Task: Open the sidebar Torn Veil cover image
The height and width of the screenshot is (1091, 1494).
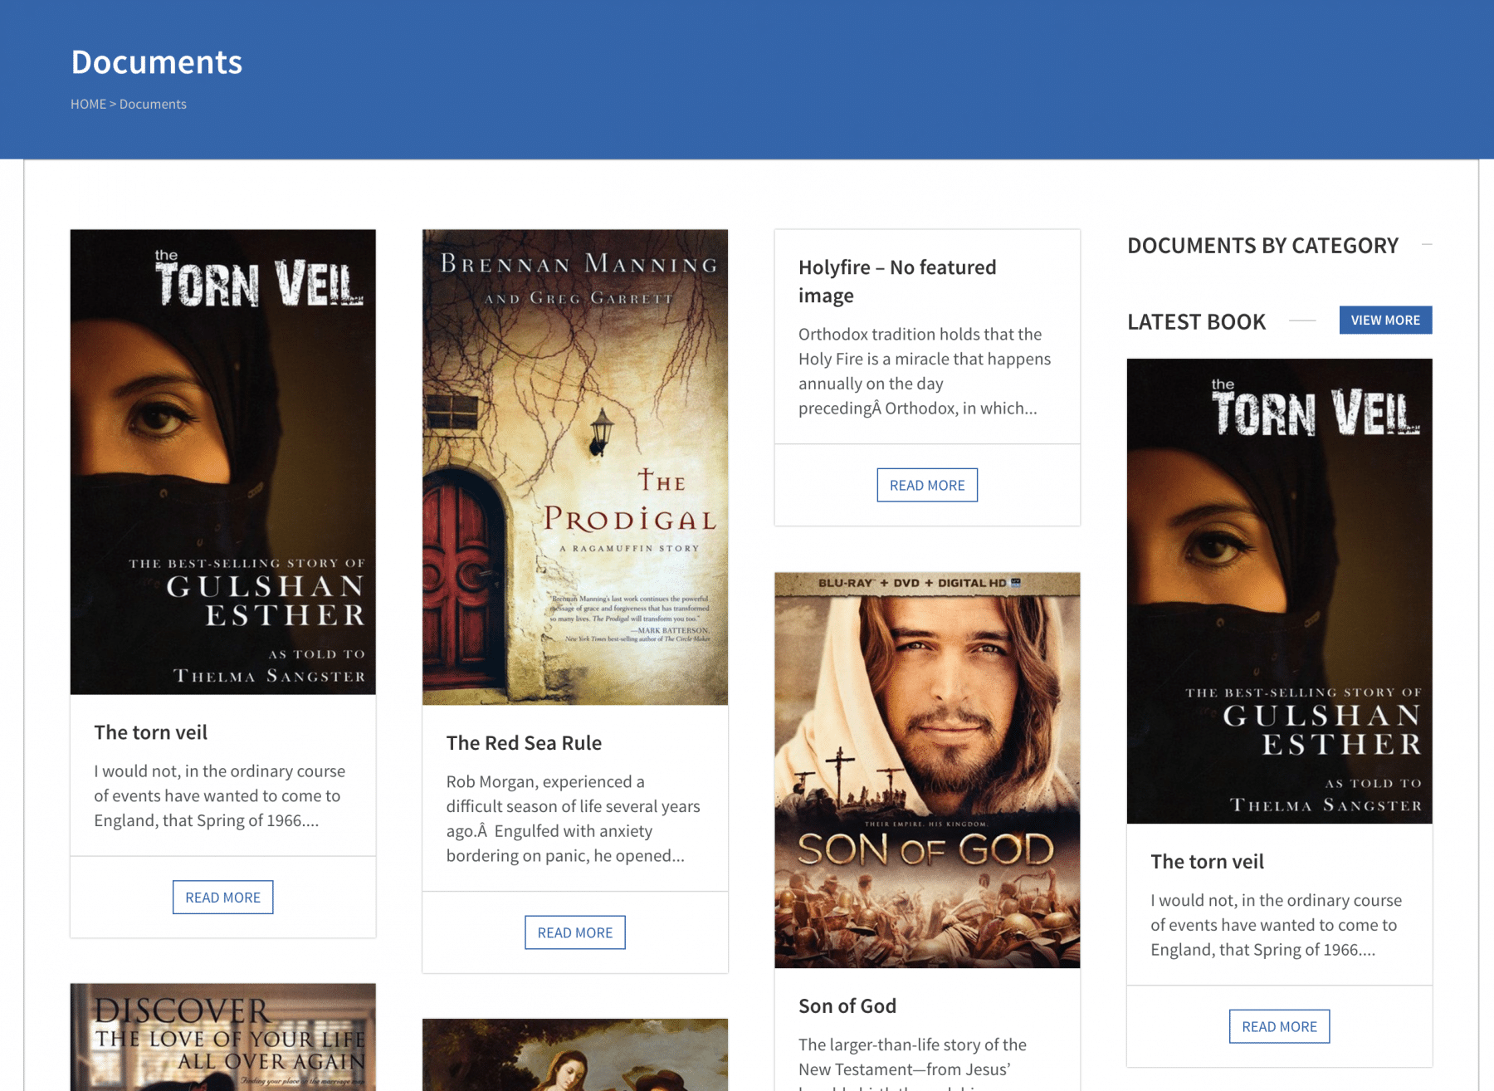Action: [x=1278, y=590]
